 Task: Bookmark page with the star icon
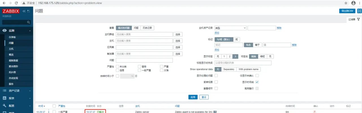[346, 3]
